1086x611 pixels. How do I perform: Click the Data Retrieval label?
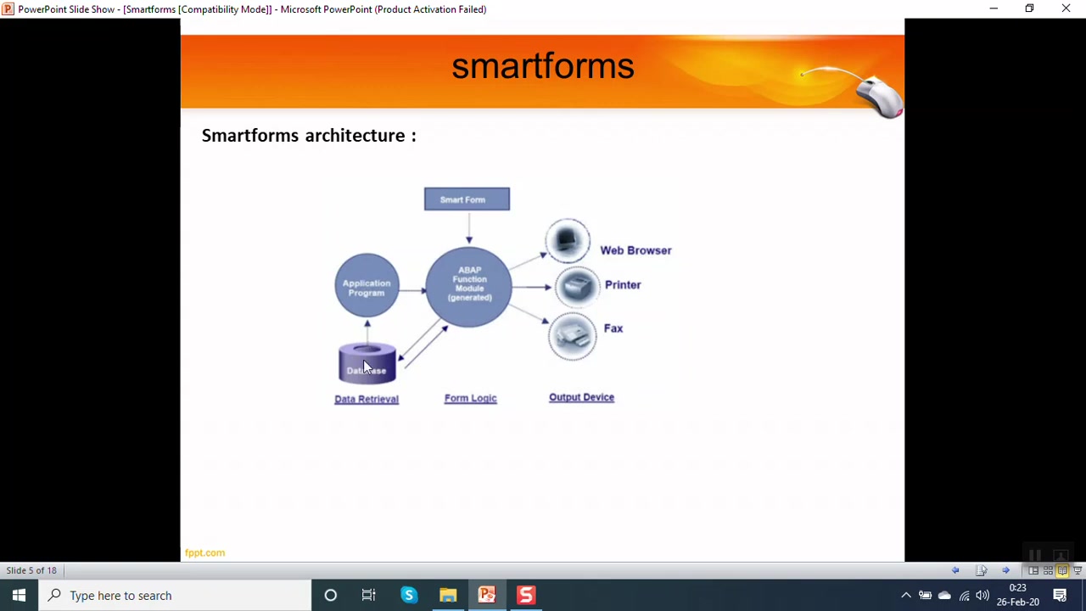point(367,399)
